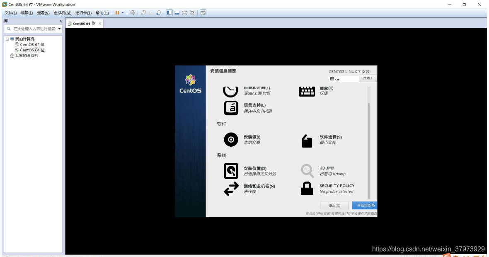
Task: Open the 编辑(E) menu
Action: coord(27,13)
